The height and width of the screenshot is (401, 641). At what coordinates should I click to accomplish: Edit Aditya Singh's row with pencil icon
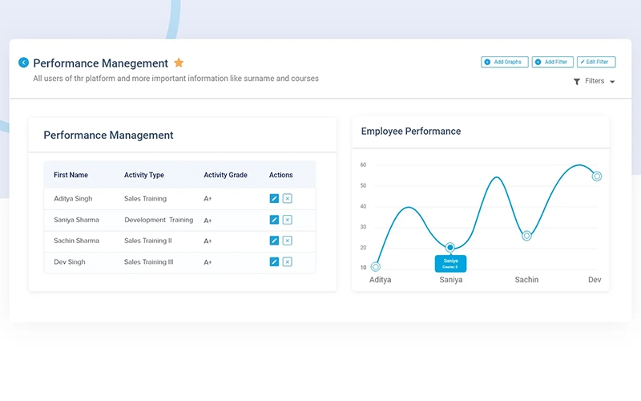coord(274,199)
